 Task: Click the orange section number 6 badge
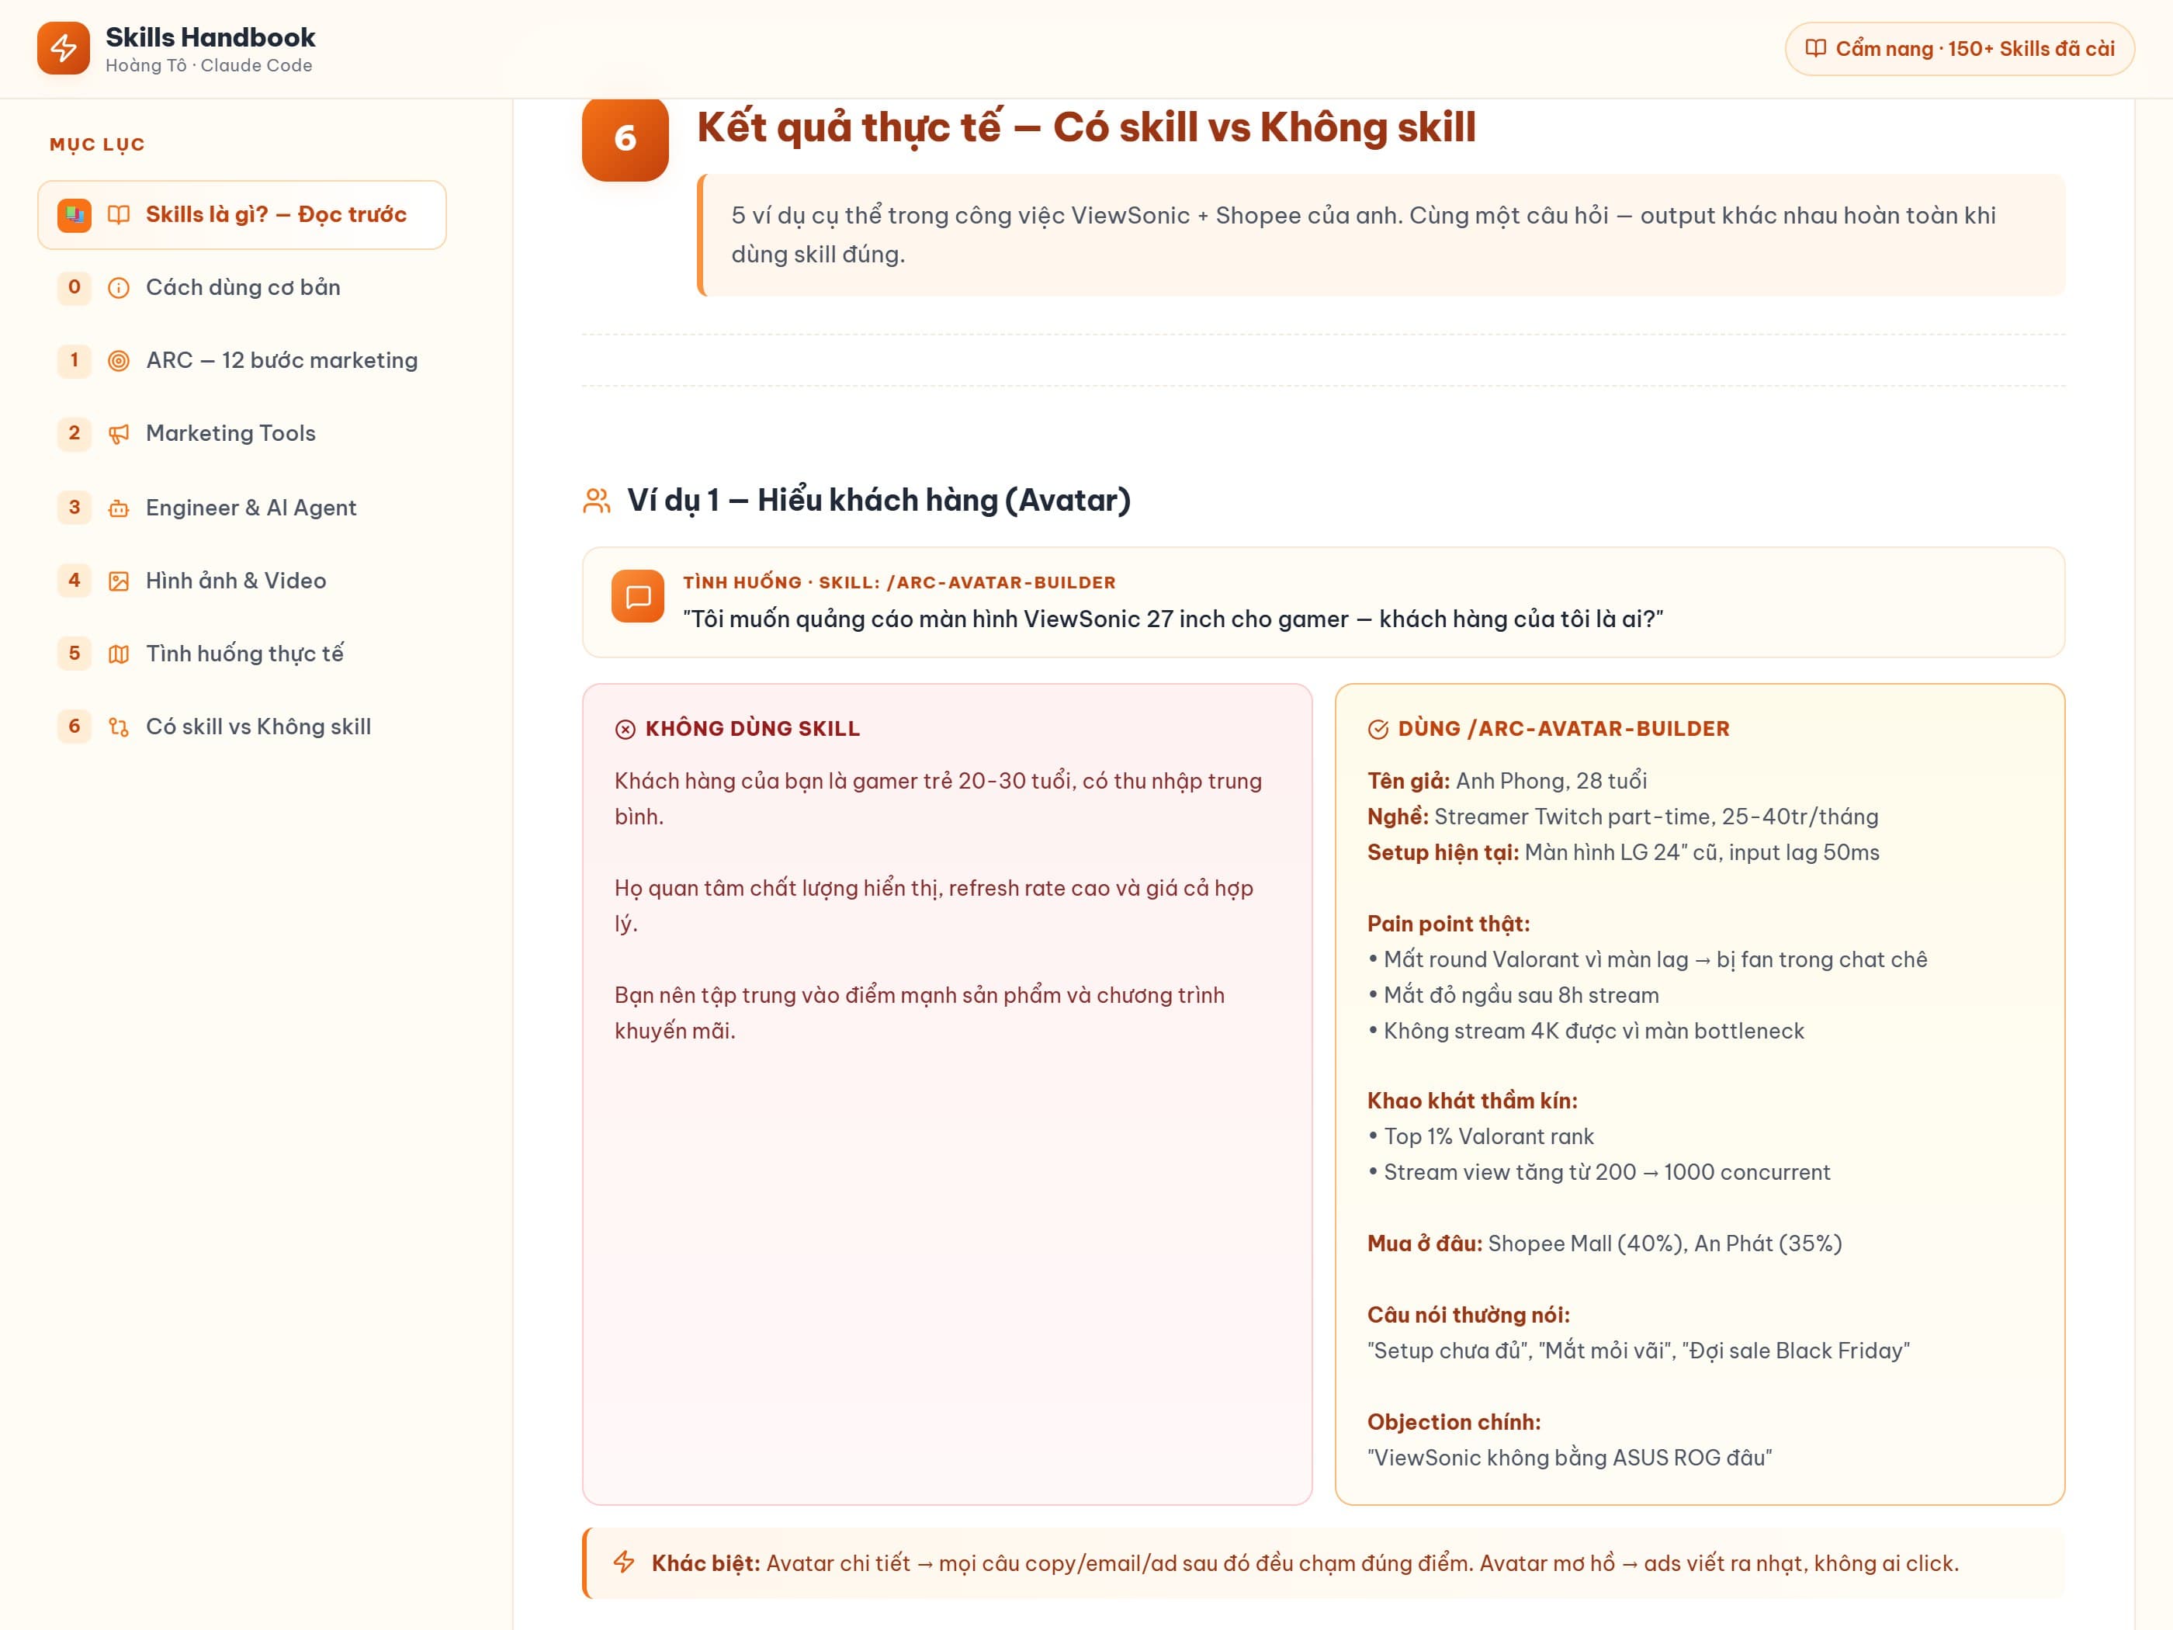coord(625,138)
